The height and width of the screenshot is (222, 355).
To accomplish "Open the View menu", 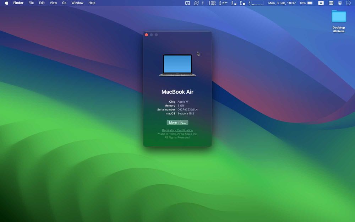I will pos(53,3).
